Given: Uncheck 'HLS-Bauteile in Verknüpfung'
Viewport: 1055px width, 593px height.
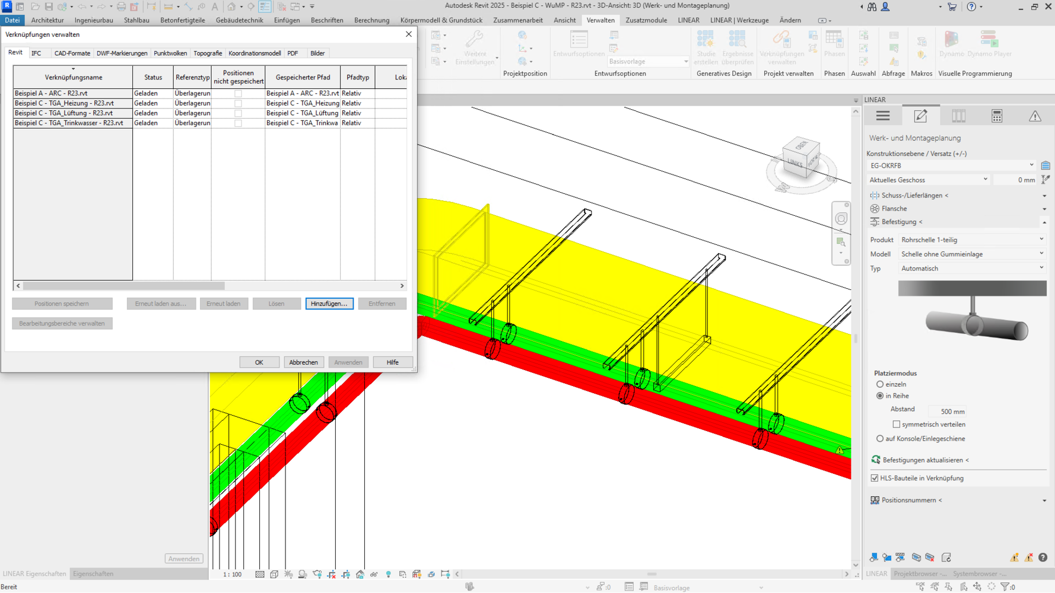Looking at the screenshot, I should [874, 478].
